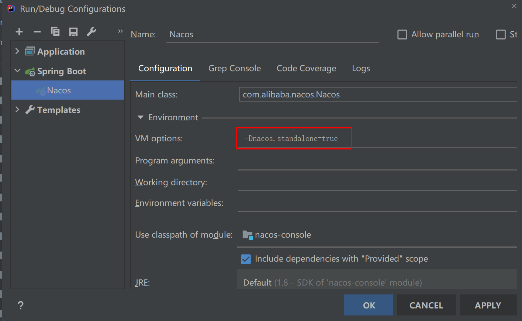Click the Run/Debug Configurations title text
522x321 pixels.
coord(73,9)
